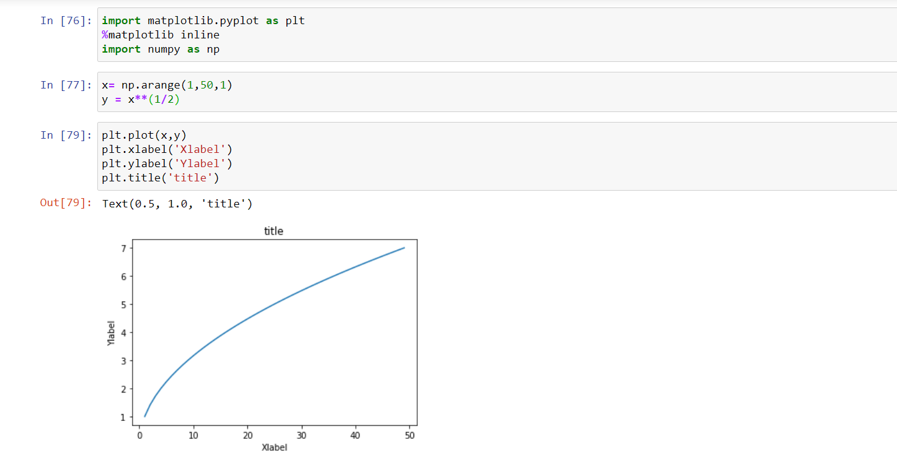Click the plot's 'title' heading
Screen dimensions: 897x455
pos(273,231)
